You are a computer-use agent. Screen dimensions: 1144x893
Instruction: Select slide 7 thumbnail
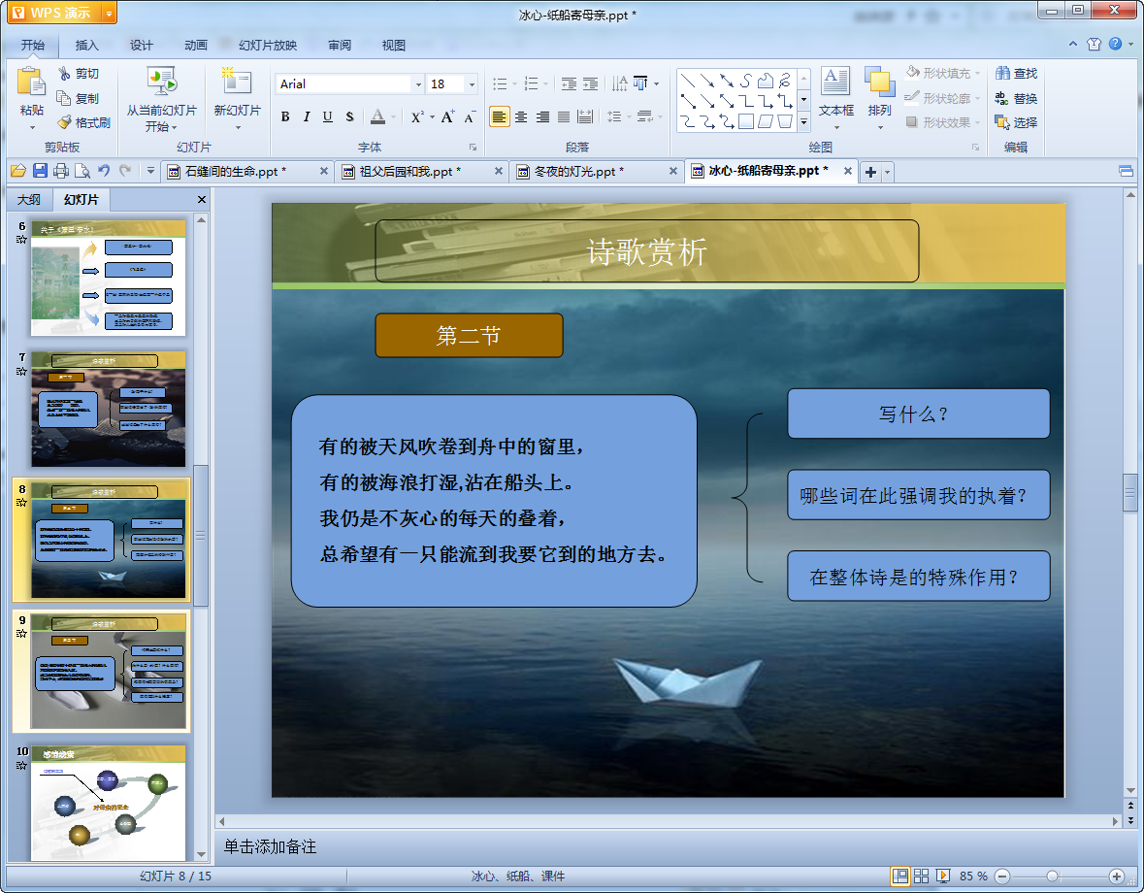(108, 409)
